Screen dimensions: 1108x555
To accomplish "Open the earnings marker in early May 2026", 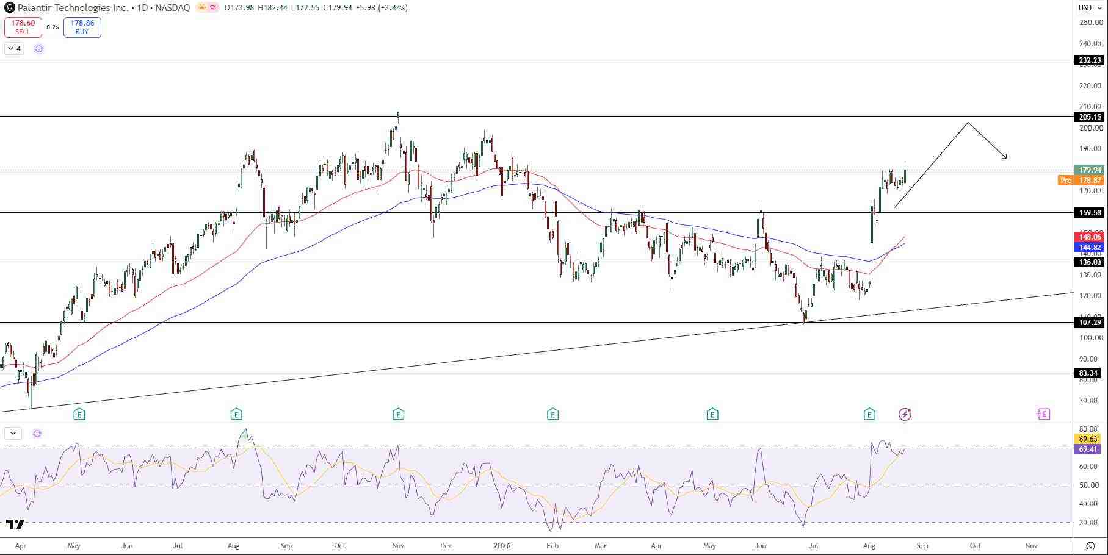I will (x=712, y=415).
